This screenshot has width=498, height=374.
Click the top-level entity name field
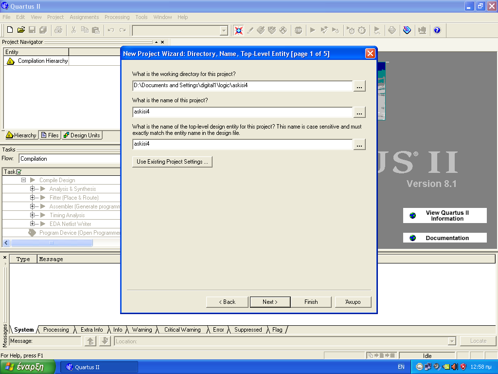pyautogui.click(x=242, y=144)
